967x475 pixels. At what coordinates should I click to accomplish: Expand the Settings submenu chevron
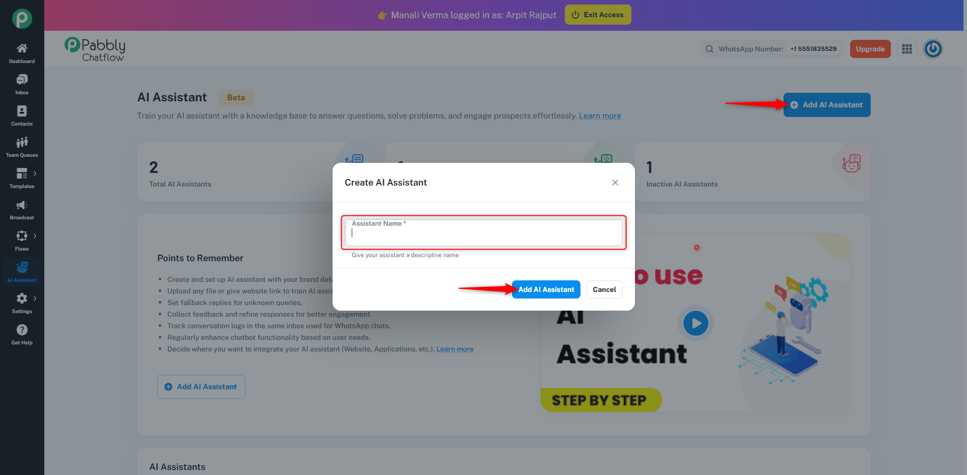[35, 299]
